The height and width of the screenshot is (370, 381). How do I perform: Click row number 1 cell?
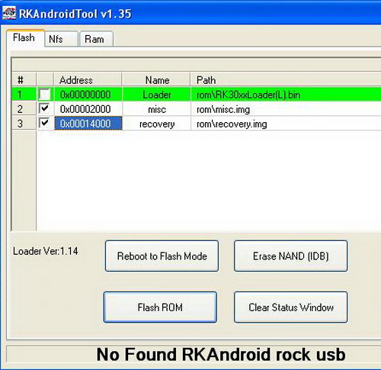(24, 95)
